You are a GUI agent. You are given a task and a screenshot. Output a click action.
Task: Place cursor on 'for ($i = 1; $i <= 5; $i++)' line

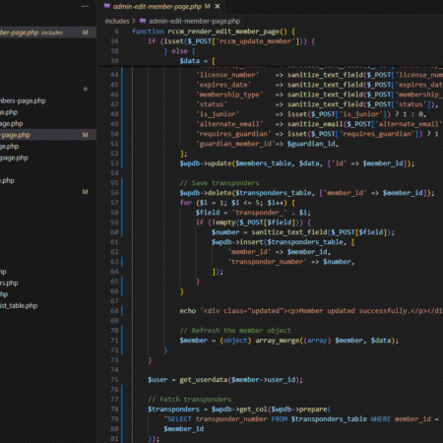(x=237, y=203)
